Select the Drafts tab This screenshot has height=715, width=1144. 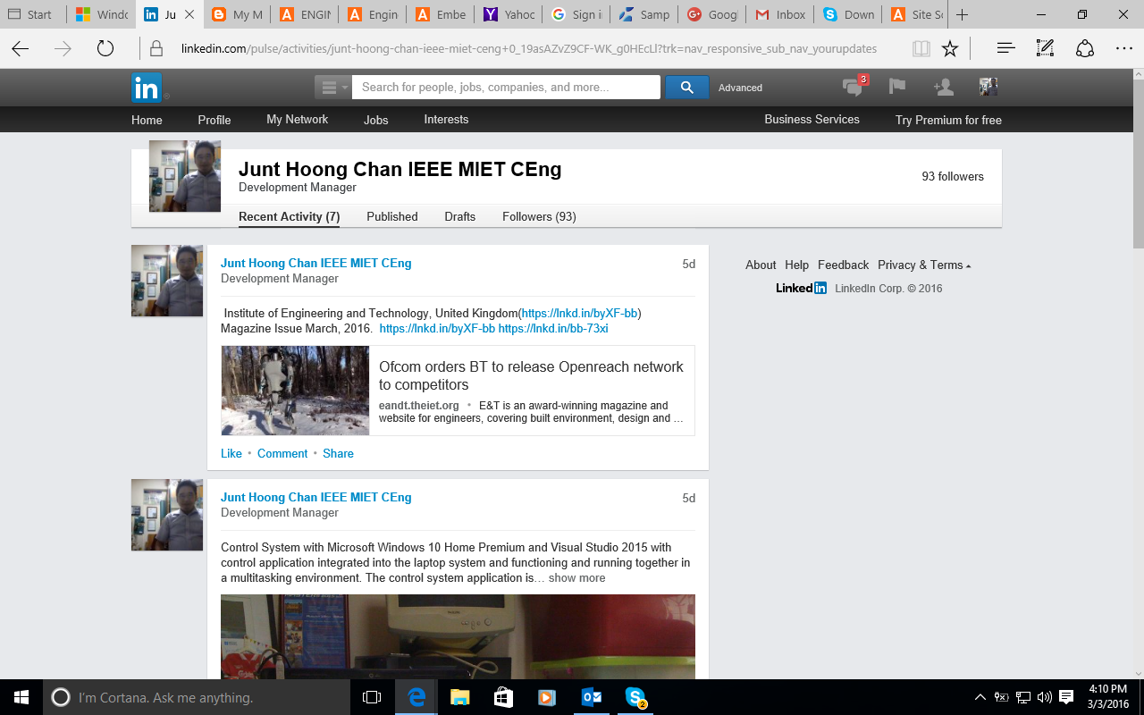tap(459, 216)
